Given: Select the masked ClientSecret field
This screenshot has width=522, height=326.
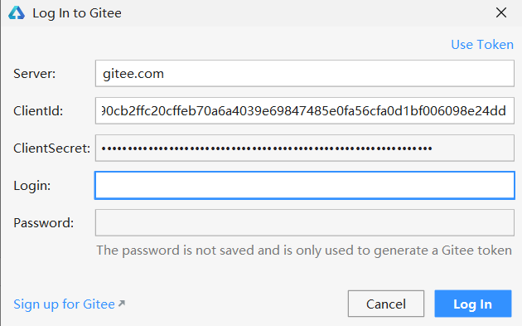Looking at the screenshot, I should tap(305, 148).
